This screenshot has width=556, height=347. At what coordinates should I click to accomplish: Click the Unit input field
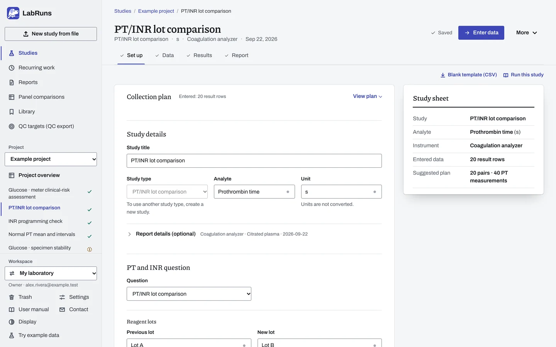tap(341, 192)
